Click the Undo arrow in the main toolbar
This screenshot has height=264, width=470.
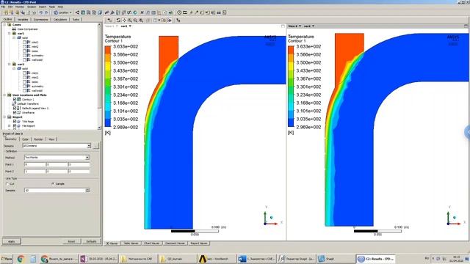point(41,12)
